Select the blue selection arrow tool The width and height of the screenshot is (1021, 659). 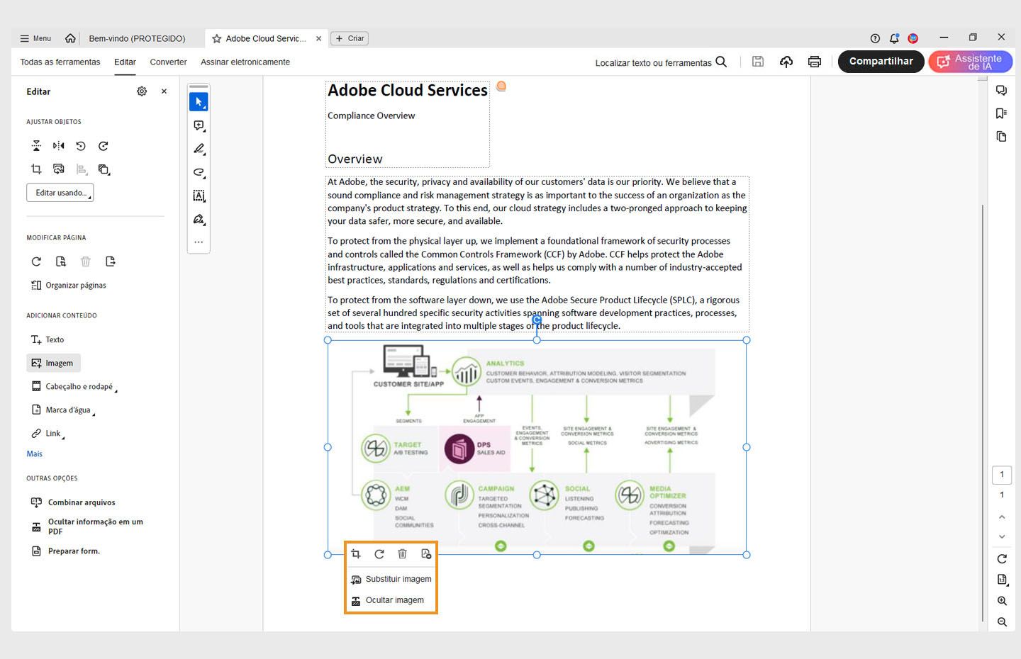[199, 101]
